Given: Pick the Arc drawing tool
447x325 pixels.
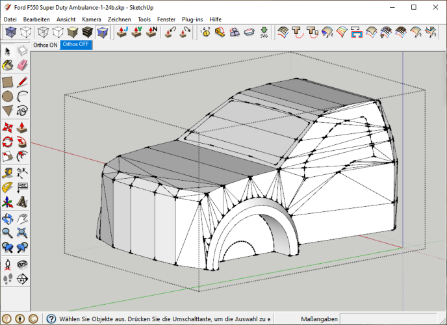Looking at the screenshot, I should 22,96.
